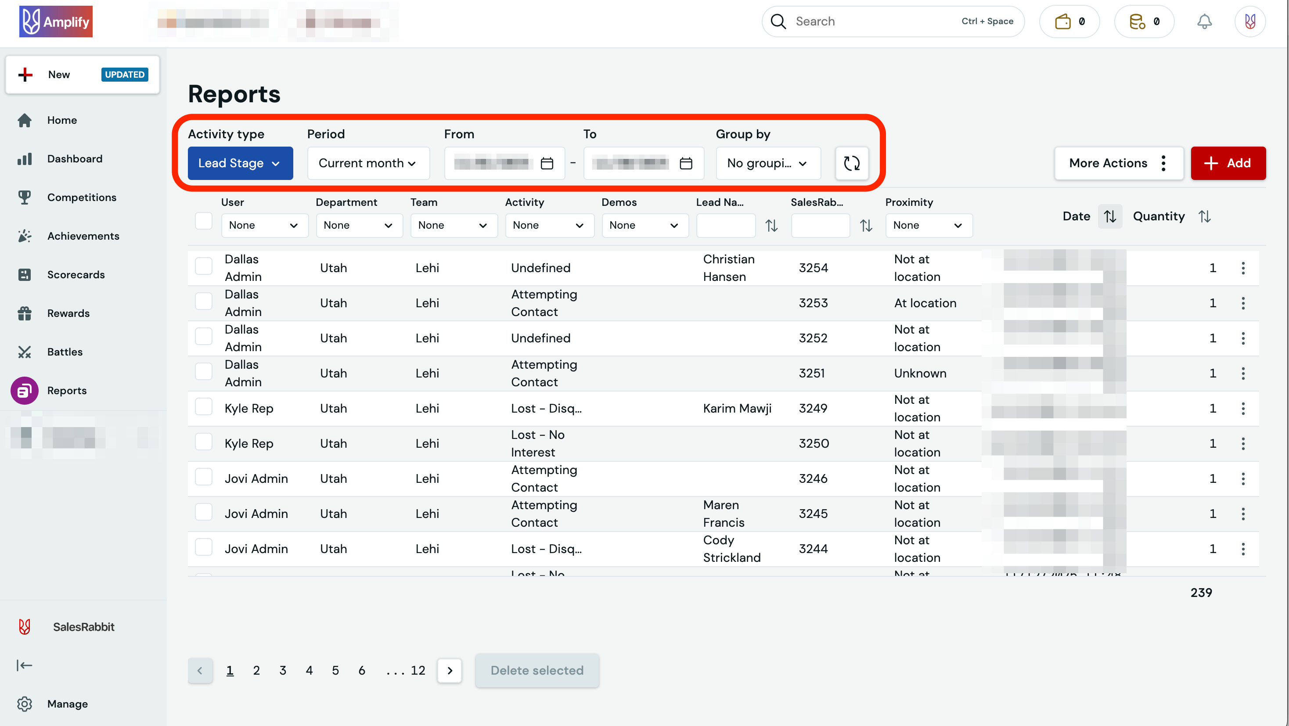Go to Competitions in sidebar

(x=82, y=197)
